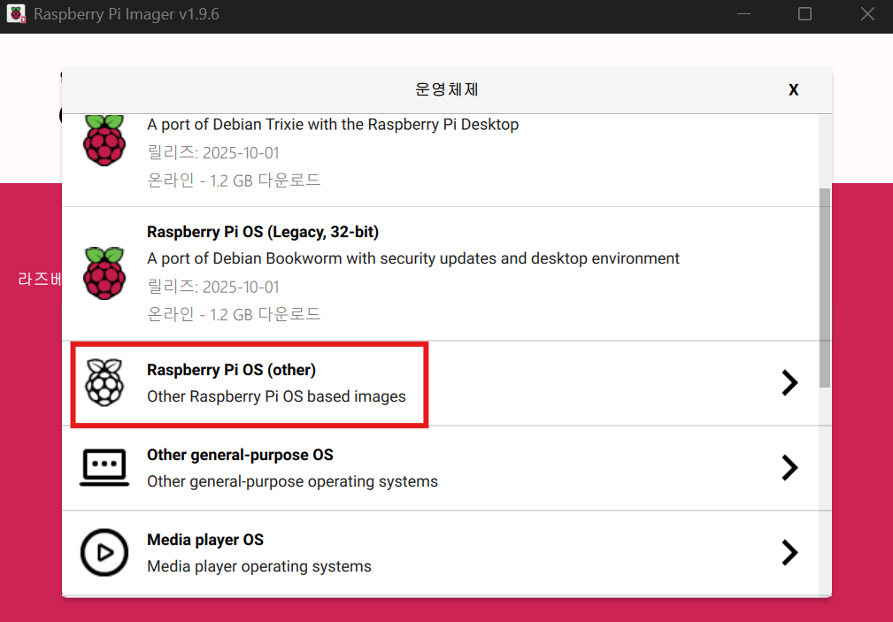Viewport: 893px width, 622px height.
Task: Click the play-circle icon for Media player OS
Action: tap(104, 552)
